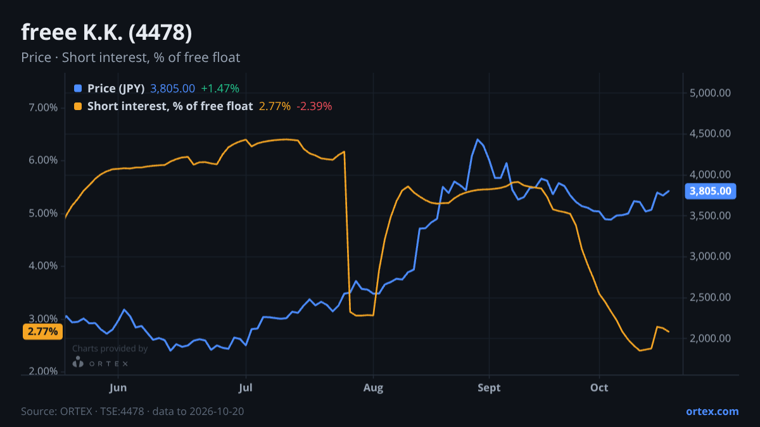This screenshot has height=427, width=760.
Task: Click the +1.47% price change value
Action: (220, 89)
